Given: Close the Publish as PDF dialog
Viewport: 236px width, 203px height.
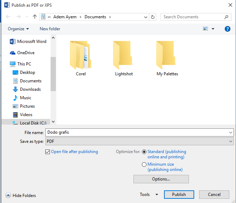Looking at the screenshot, I should point(230,5).
